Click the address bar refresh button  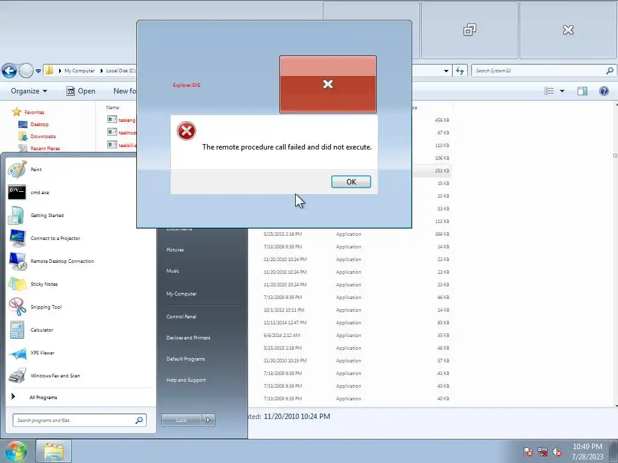pos(460,71)
